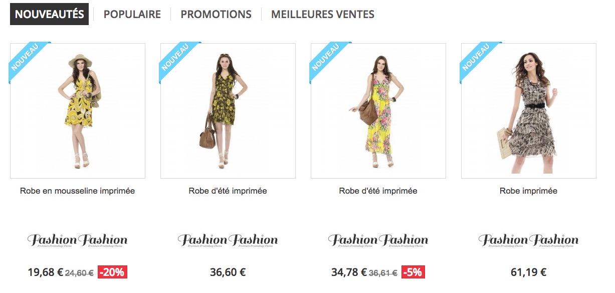This screenshot has width=615, height=293.
Task: Open the Promotions tab
Action: coord(216,15)
